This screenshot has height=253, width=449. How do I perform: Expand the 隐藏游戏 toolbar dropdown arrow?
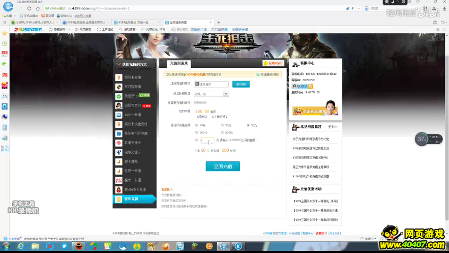click(69, 30)
